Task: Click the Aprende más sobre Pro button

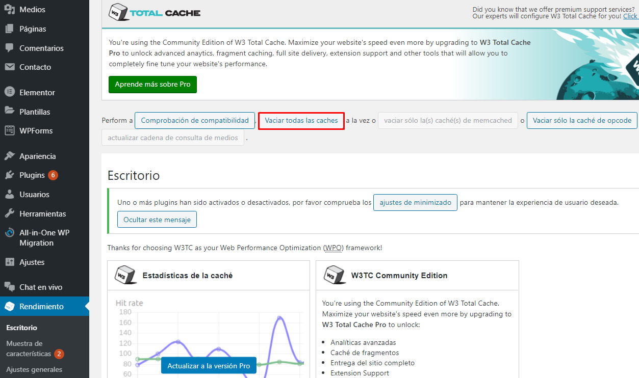Action: point(152,85)
